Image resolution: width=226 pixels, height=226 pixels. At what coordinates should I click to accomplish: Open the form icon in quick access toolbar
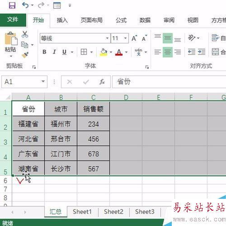[x=57, y=5]
